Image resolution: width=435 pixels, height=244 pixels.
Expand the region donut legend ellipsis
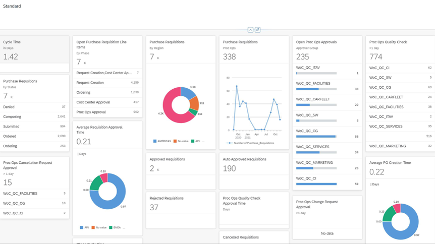tap(203, 141)
